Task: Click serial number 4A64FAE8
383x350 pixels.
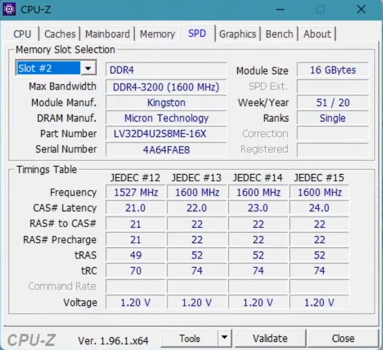Action: pos(166,150)
